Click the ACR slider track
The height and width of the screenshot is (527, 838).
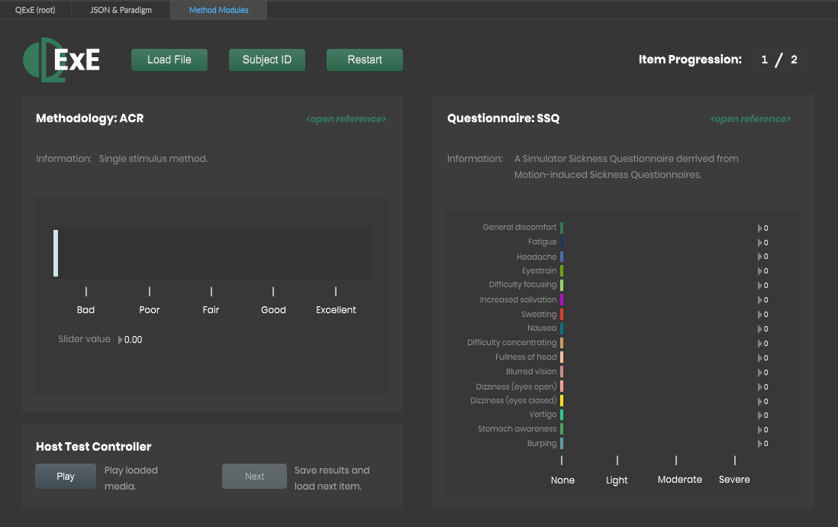click(212, 253)
